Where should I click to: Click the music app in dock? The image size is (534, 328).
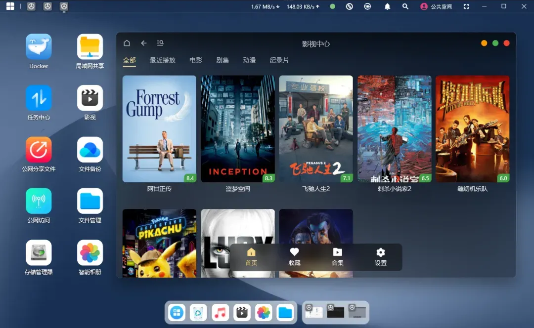220,312
